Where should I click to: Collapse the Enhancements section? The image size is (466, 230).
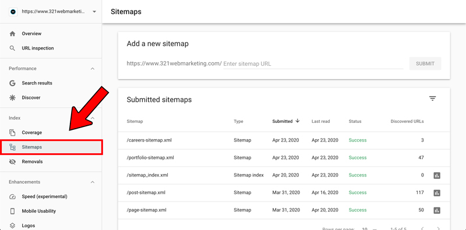[x=93, y=182]
